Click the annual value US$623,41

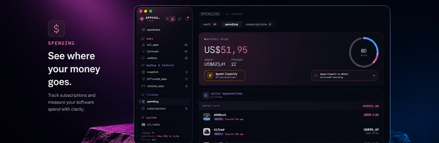pos(215,64)
